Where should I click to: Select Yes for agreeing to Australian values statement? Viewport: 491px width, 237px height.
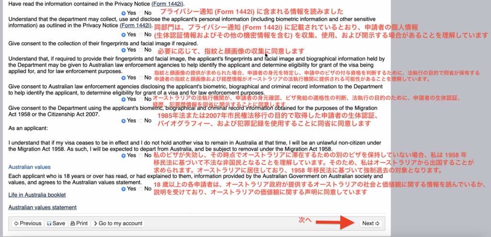coord(124,189)
